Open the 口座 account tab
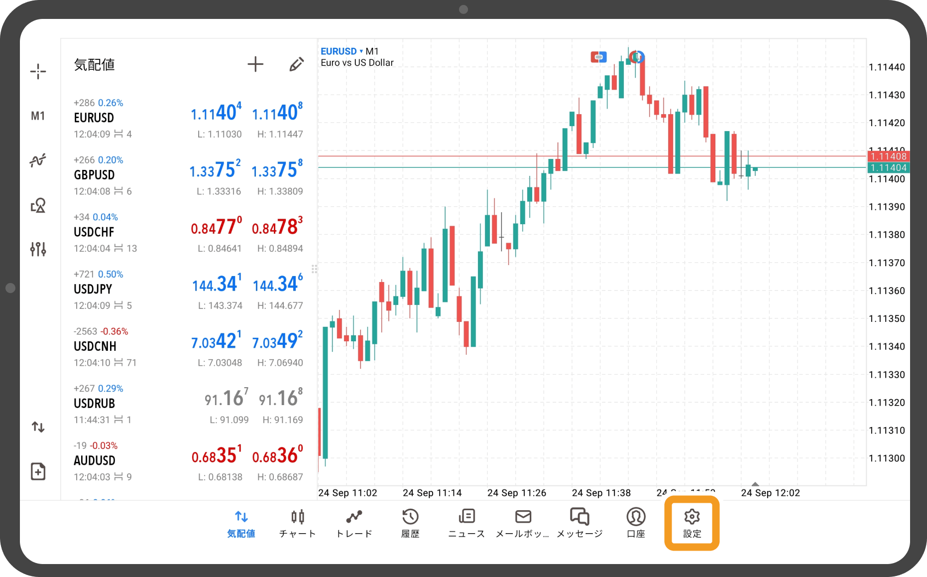The width and height of the screenshot is (927, 577). point(636,523)
